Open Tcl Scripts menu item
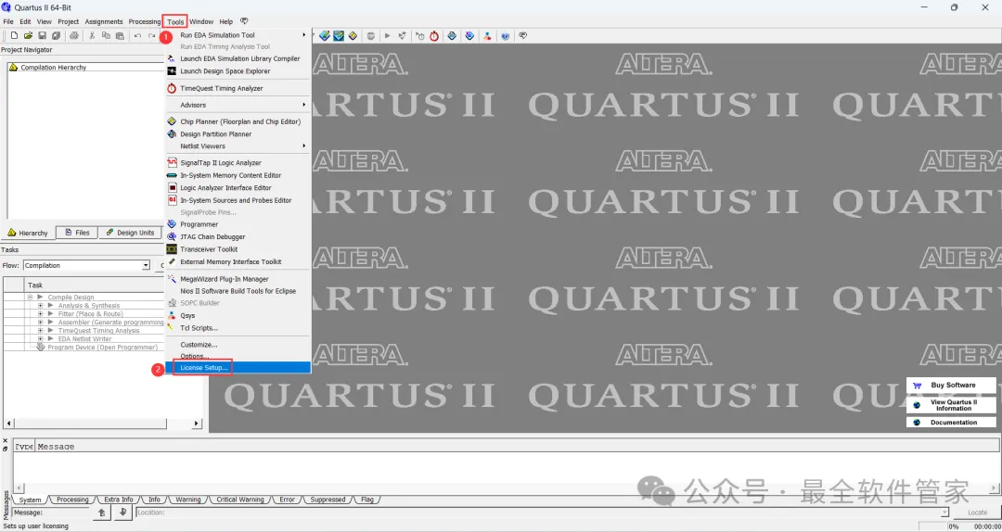Viewport: 1002px width, 532px height. (x=238, y=327)
